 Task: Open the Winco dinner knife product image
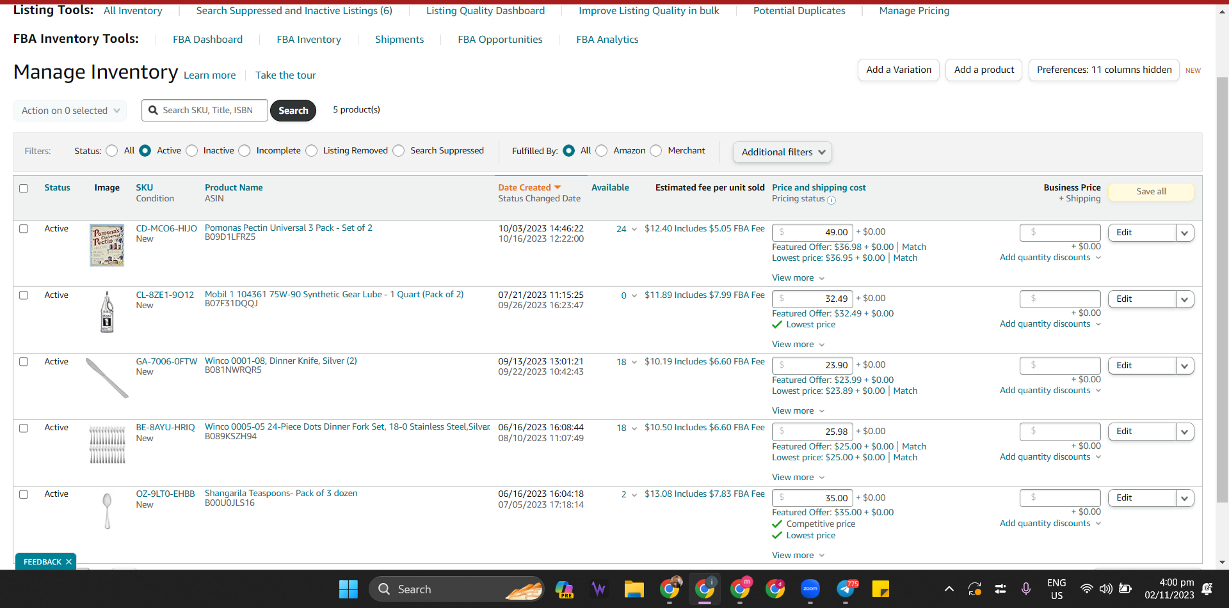point(107,378)
